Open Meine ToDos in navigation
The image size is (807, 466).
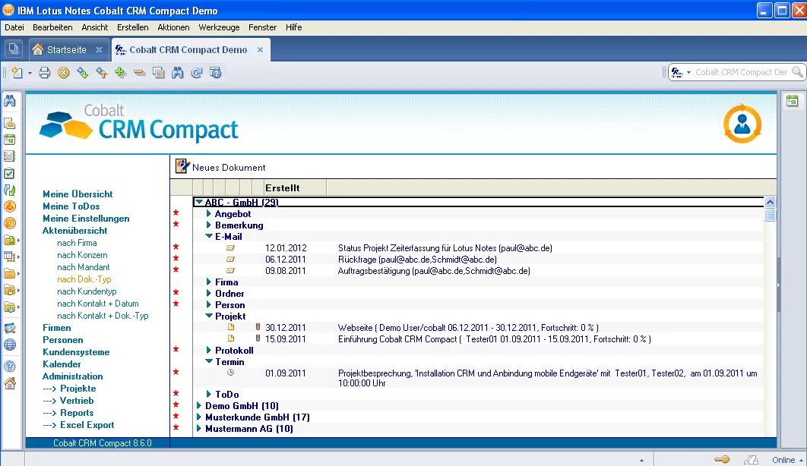click(x=71, y=206)
